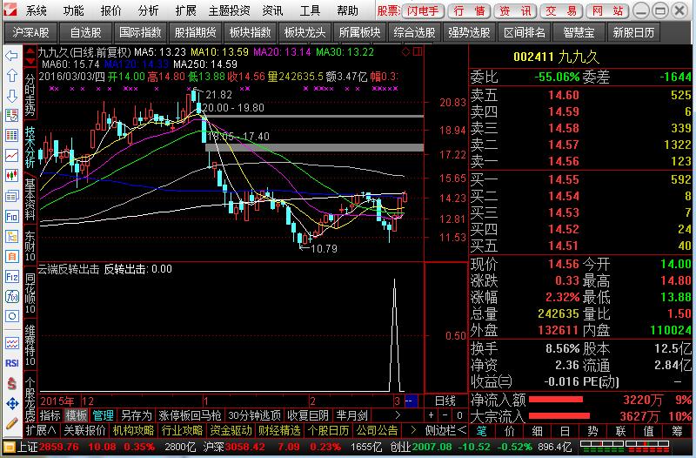The width and height of the screenshot is (696, 458).
Task: Collapse sidebar with 侧边栏< toggle
Action: (445, 430)
